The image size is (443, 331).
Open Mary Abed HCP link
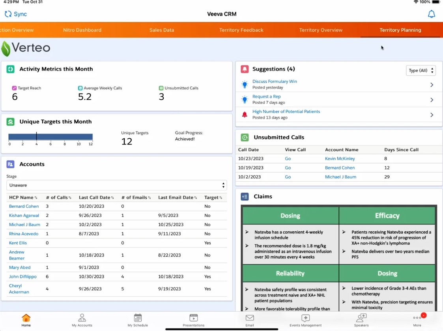coord(20,268)
